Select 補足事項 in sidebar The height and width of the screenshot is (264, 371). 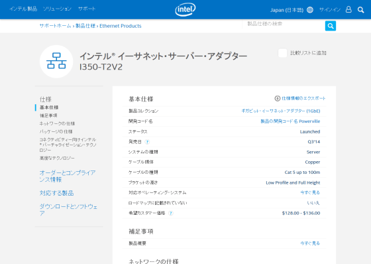click(x=48, y=115)
